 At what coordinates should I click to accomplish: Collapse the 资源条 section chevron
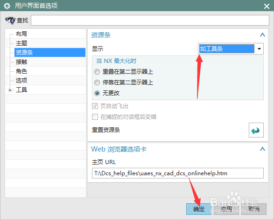click(262, 34)
